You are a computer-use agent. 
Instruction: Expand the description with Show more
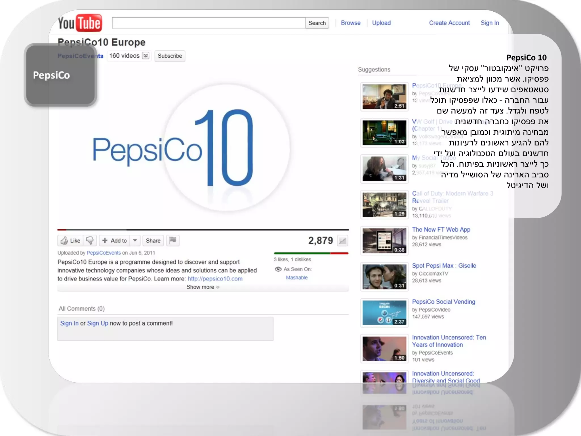[x=203, y=287]
